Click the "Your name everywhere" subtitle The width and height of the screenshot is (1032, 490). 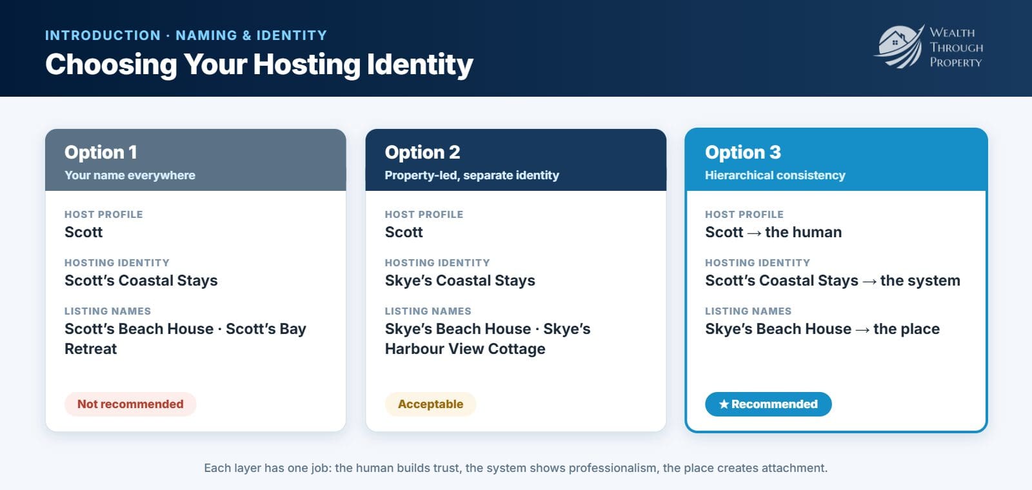point(130,175)
